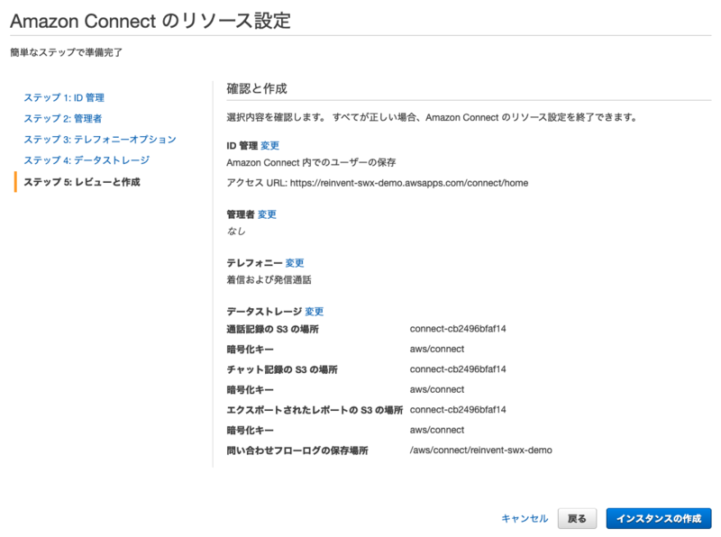This screenshot has height=537, width=721.
Task: Click the access URL reinvent-swx-demo.awsapps.com text
Action: [409, 183]
